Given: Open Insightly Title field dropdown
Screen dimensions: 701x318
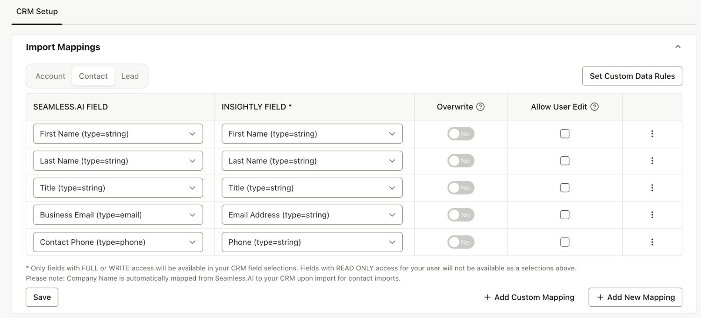Looking at the screenshot, I should (x=312, y=188).
